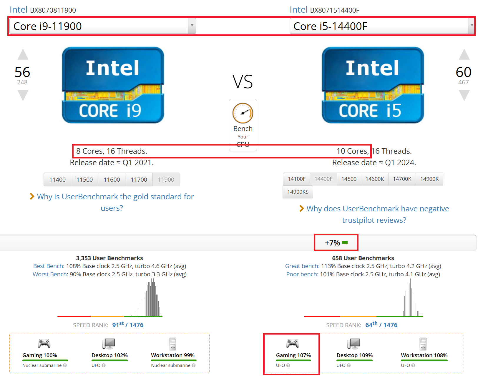Click the 'Gaming 100%' score label
The height and width of the screenshot is (376, 478).
[40, 355]
